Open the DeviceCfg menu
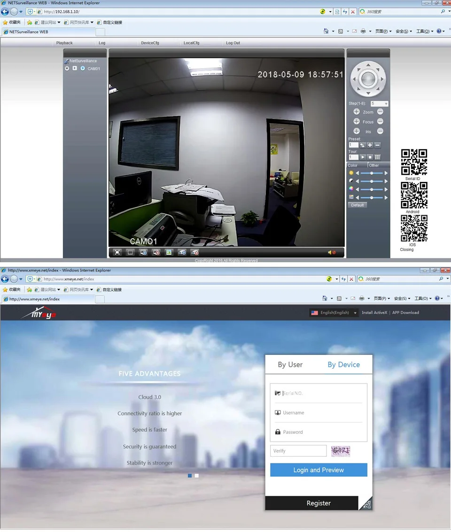451x532 pixels. pos(150,43)
